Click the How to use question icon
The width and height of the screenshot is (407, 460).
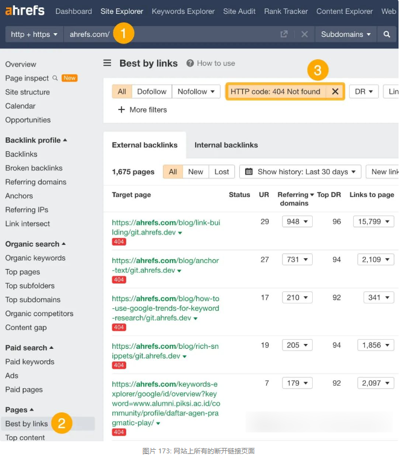coord(190,63)
